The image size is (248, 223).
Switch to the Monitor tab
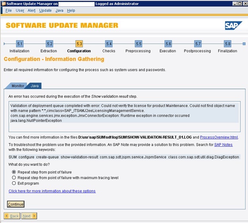coord(17,86)
